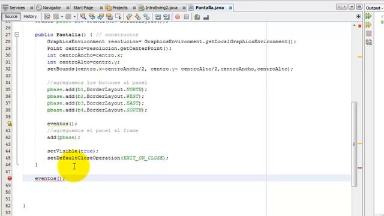
Task: Click the comment '//agreguemos los botones al panel'
Action: [x=97, y=83]
